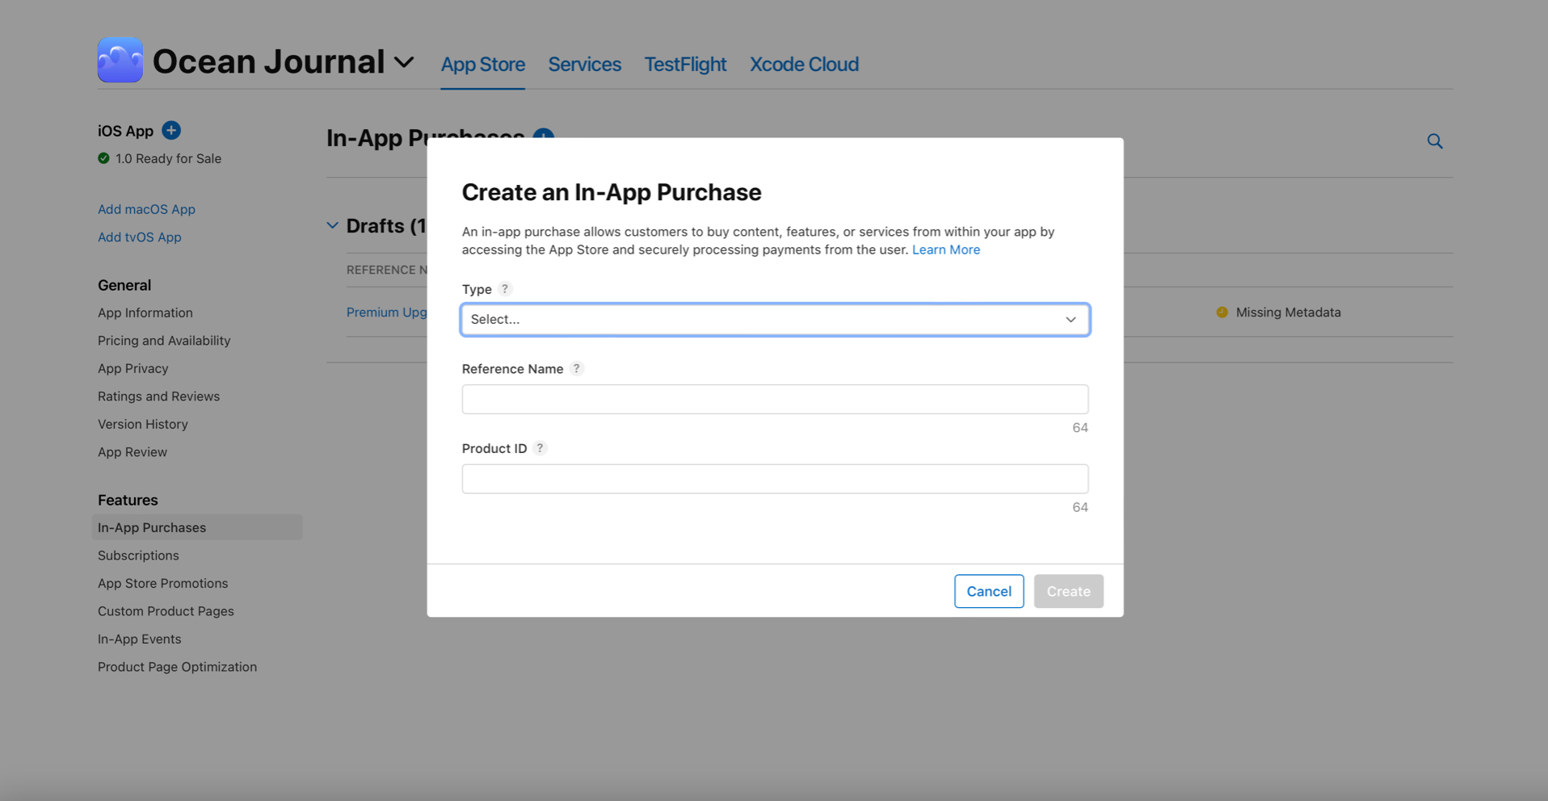The image size is (1548, 801).
Task: Select Subscriptions in the sidebar
Action: click(x=138, y=555)
